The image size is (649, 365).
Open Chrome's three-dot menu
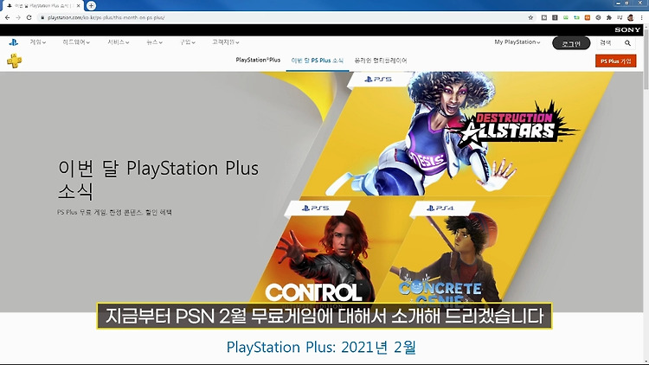point(641,17)
